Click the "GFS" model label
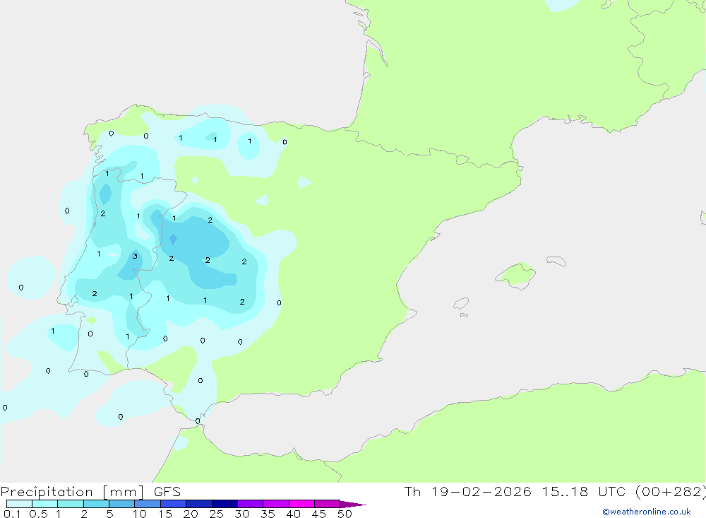Image resolution: width=706 pixels, height=518 pixels. coord(167,491)
